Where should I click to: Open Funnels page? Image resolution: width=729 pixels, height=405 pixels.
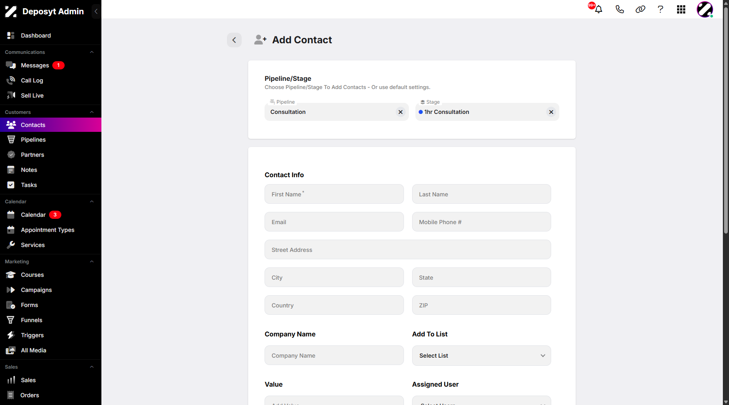tap(51, 320)
